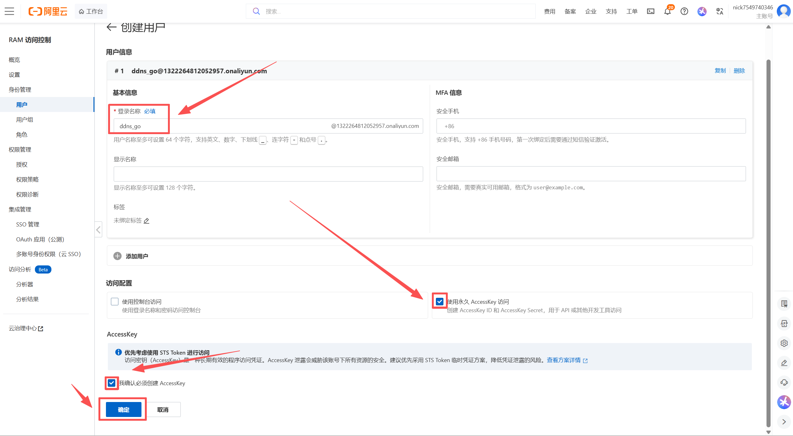Open 权限策略 in the sidebar
The width and height of the screenshot is (793, 436).
point(27,180)
